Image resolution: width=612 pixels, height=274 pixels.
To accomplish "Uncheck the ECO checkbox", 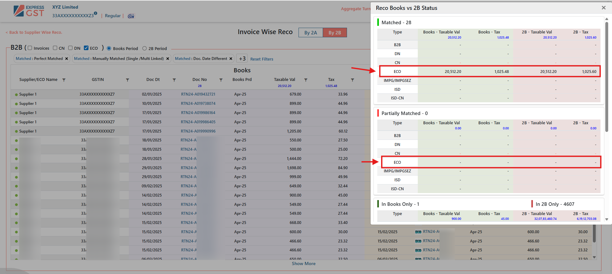I will [86, 48].
